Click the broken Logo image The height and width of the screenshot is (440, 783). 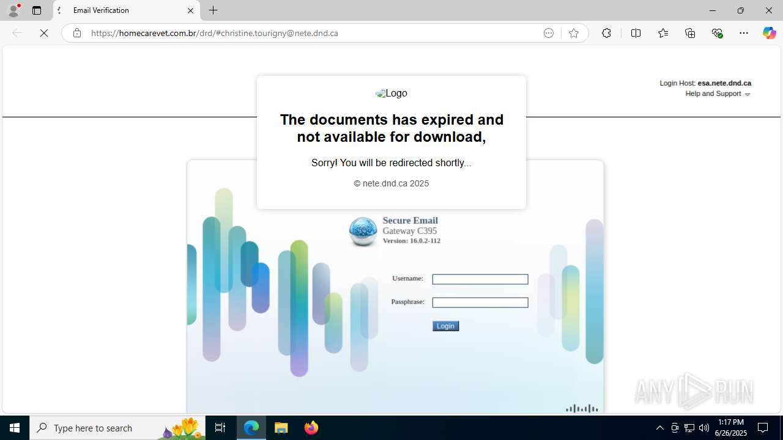391,94
